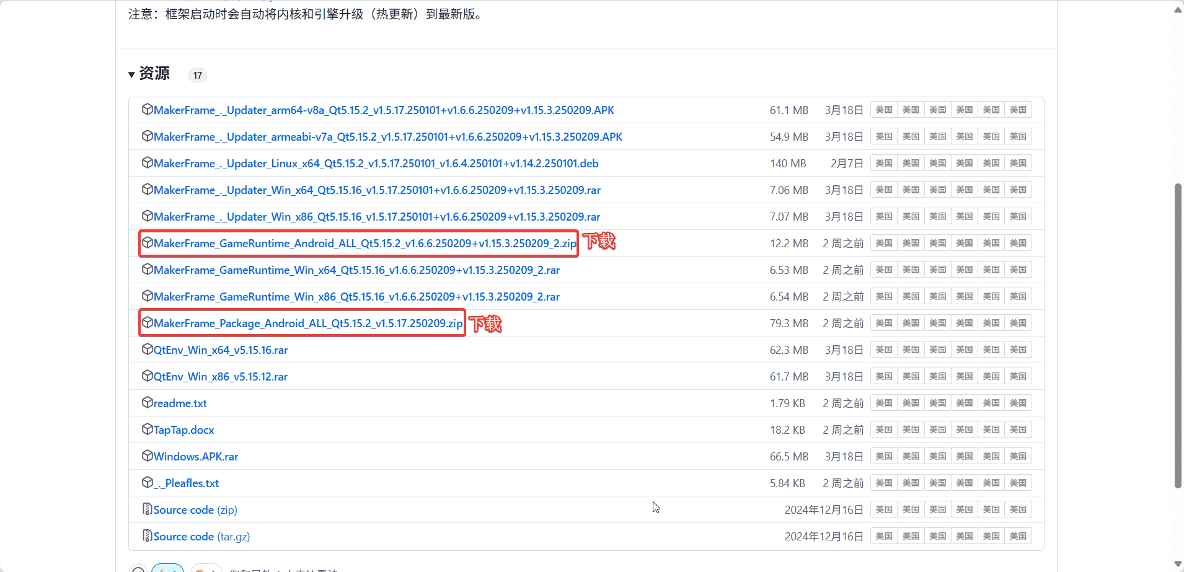Click the package icon beside ._Pleafles.txt
Viewport: 1184px width, 572px height.
click(147, 483)
